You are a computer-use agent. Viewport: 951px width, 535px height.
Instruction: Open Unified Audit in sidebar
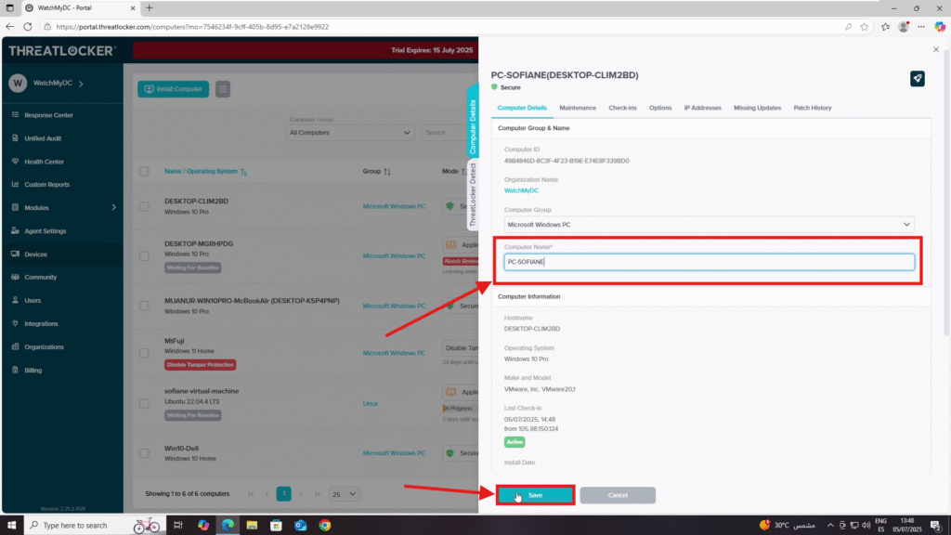(x=43, y=138)
